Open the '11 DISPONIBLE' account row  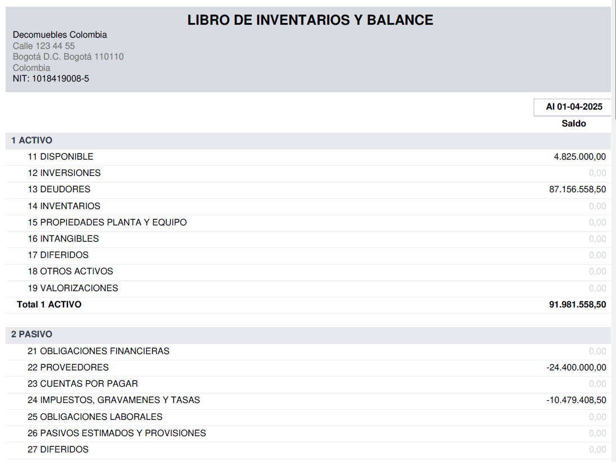click(x=61, y=157)
